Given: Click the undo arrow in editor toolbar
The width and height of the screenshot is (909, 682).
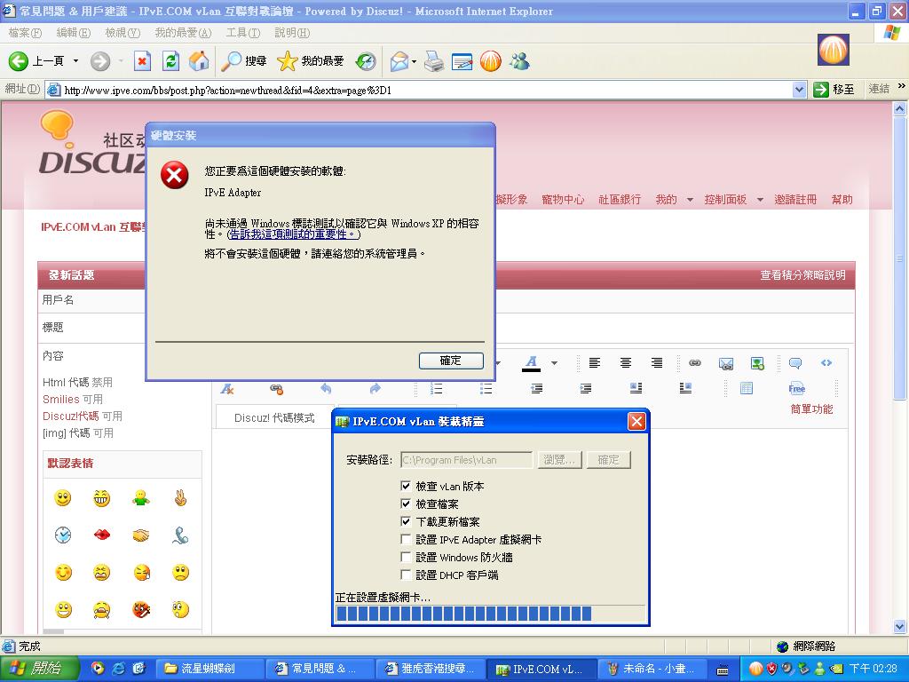Looking at the screenshot, I should coord(326,389).
